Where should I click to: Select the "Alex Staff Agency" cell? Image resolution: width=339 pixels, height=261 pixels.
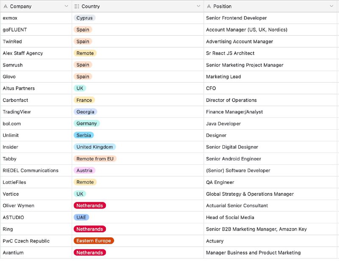36,53
